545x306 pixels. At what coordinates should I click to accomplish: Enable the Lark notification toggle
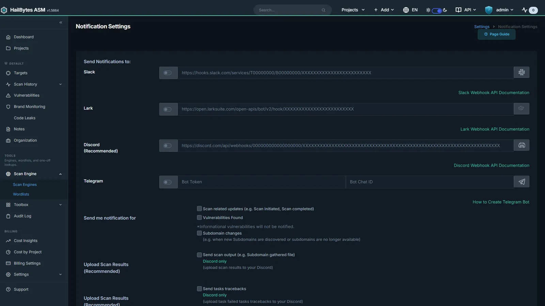pyautogui.click(x=168, y=109)
